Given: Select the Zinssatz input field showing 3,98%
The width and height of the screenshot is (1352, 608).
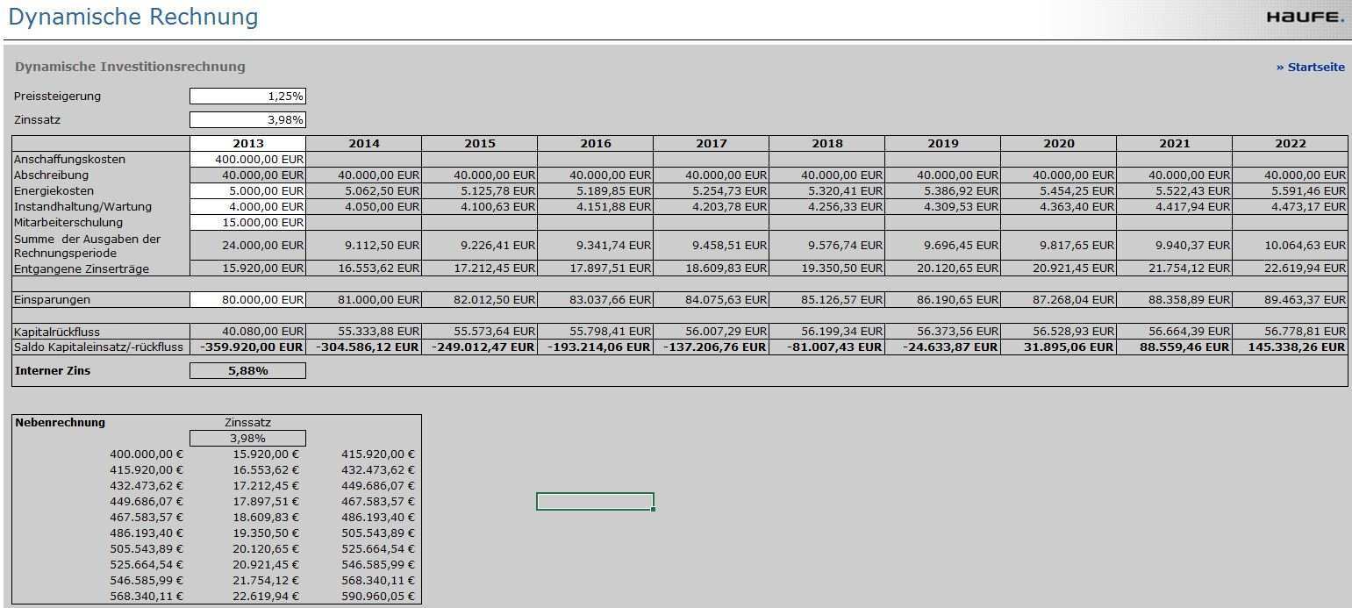Looking at the screenshot, I should click(x=247, y=120).
